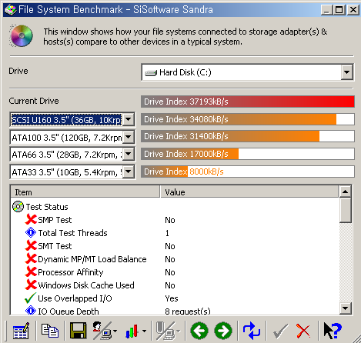
Task: Click the colorful CD icon in header
Action: [22, 35]
